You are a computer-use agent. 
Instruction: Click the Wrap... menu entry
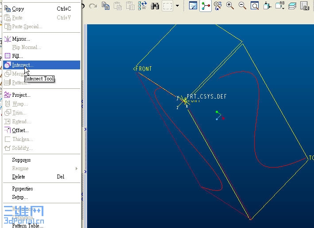[42, 104]
